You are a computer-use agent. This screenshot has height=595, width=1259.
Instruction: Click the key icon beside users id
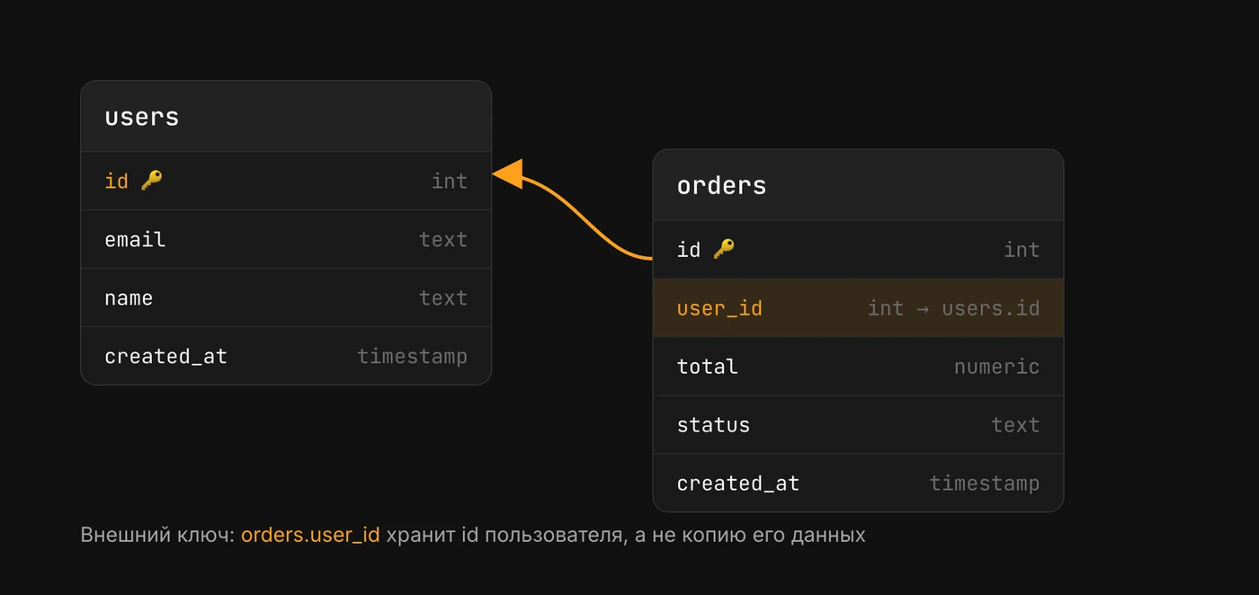[151, 181]
